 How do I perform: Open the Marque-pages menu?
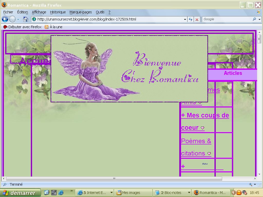coord(80,12)
